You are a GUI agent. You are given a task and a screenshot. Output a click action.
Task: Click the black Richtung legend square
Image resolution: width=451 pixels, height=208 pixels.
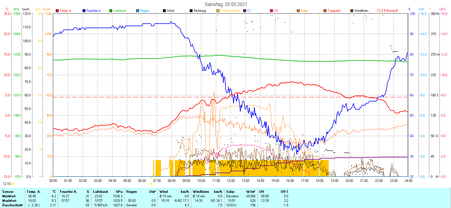point(191,11)
